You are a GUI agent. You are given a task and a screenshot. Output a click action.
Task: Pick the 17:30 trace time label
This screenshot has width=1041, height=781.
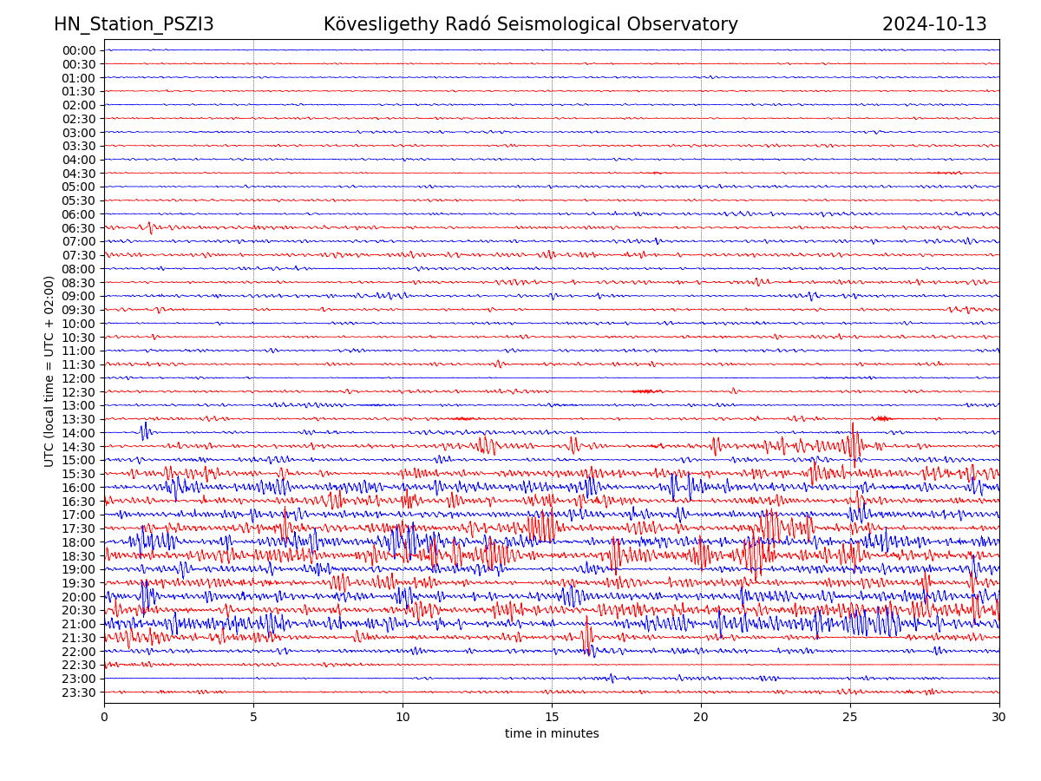[78, 528]
